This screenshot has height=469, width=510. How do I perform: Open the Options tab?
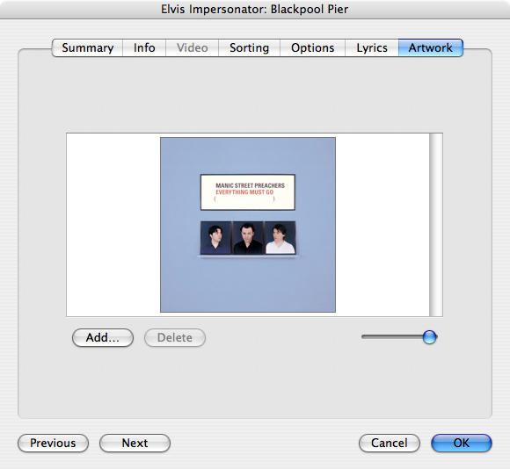click(x=312, y=47)
